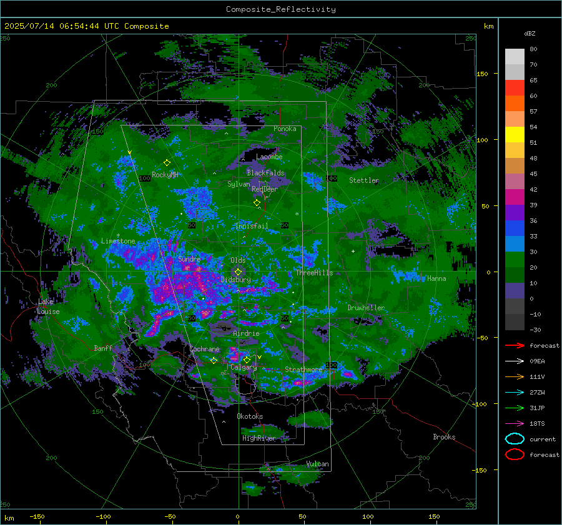This screenshot has height=525, width=562.
Task: Select the dark orange dBZ legend swatch
Action: 515,104
